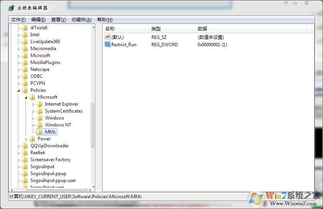Select the SystemCertificates key

64,111
